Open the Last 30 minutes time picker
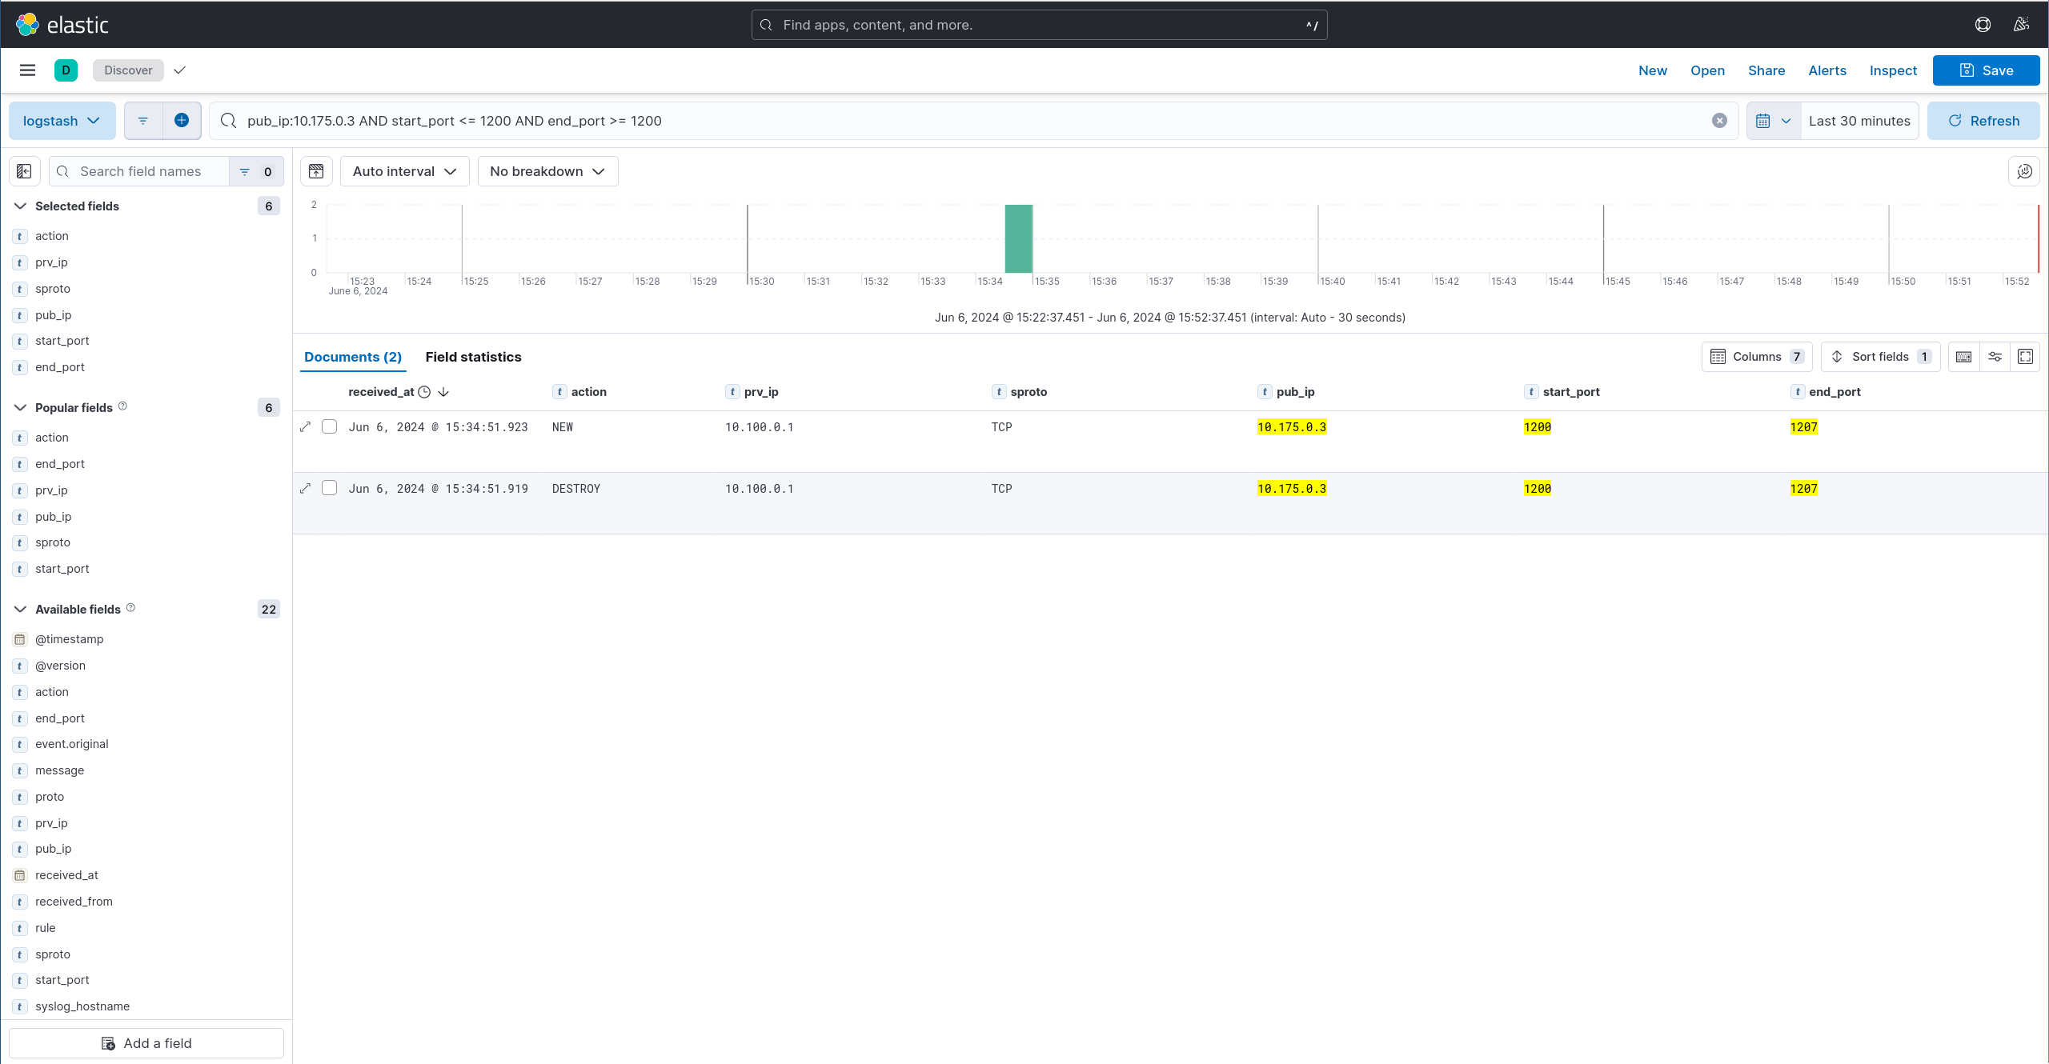 click(1859, 121)
